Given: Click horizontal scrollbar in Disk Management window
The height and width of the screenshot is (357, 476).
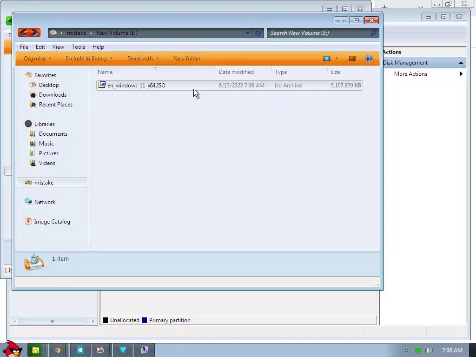Looking at the screenshot, I should (x=52, y=321).
